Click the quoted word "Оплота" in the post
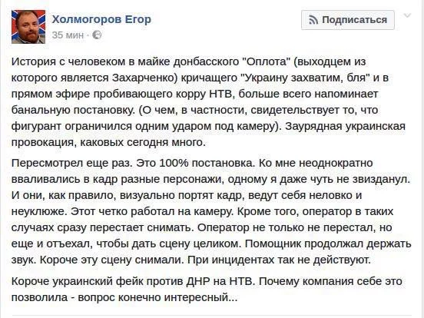Screen dimensions: 424x318 [265, 61]
